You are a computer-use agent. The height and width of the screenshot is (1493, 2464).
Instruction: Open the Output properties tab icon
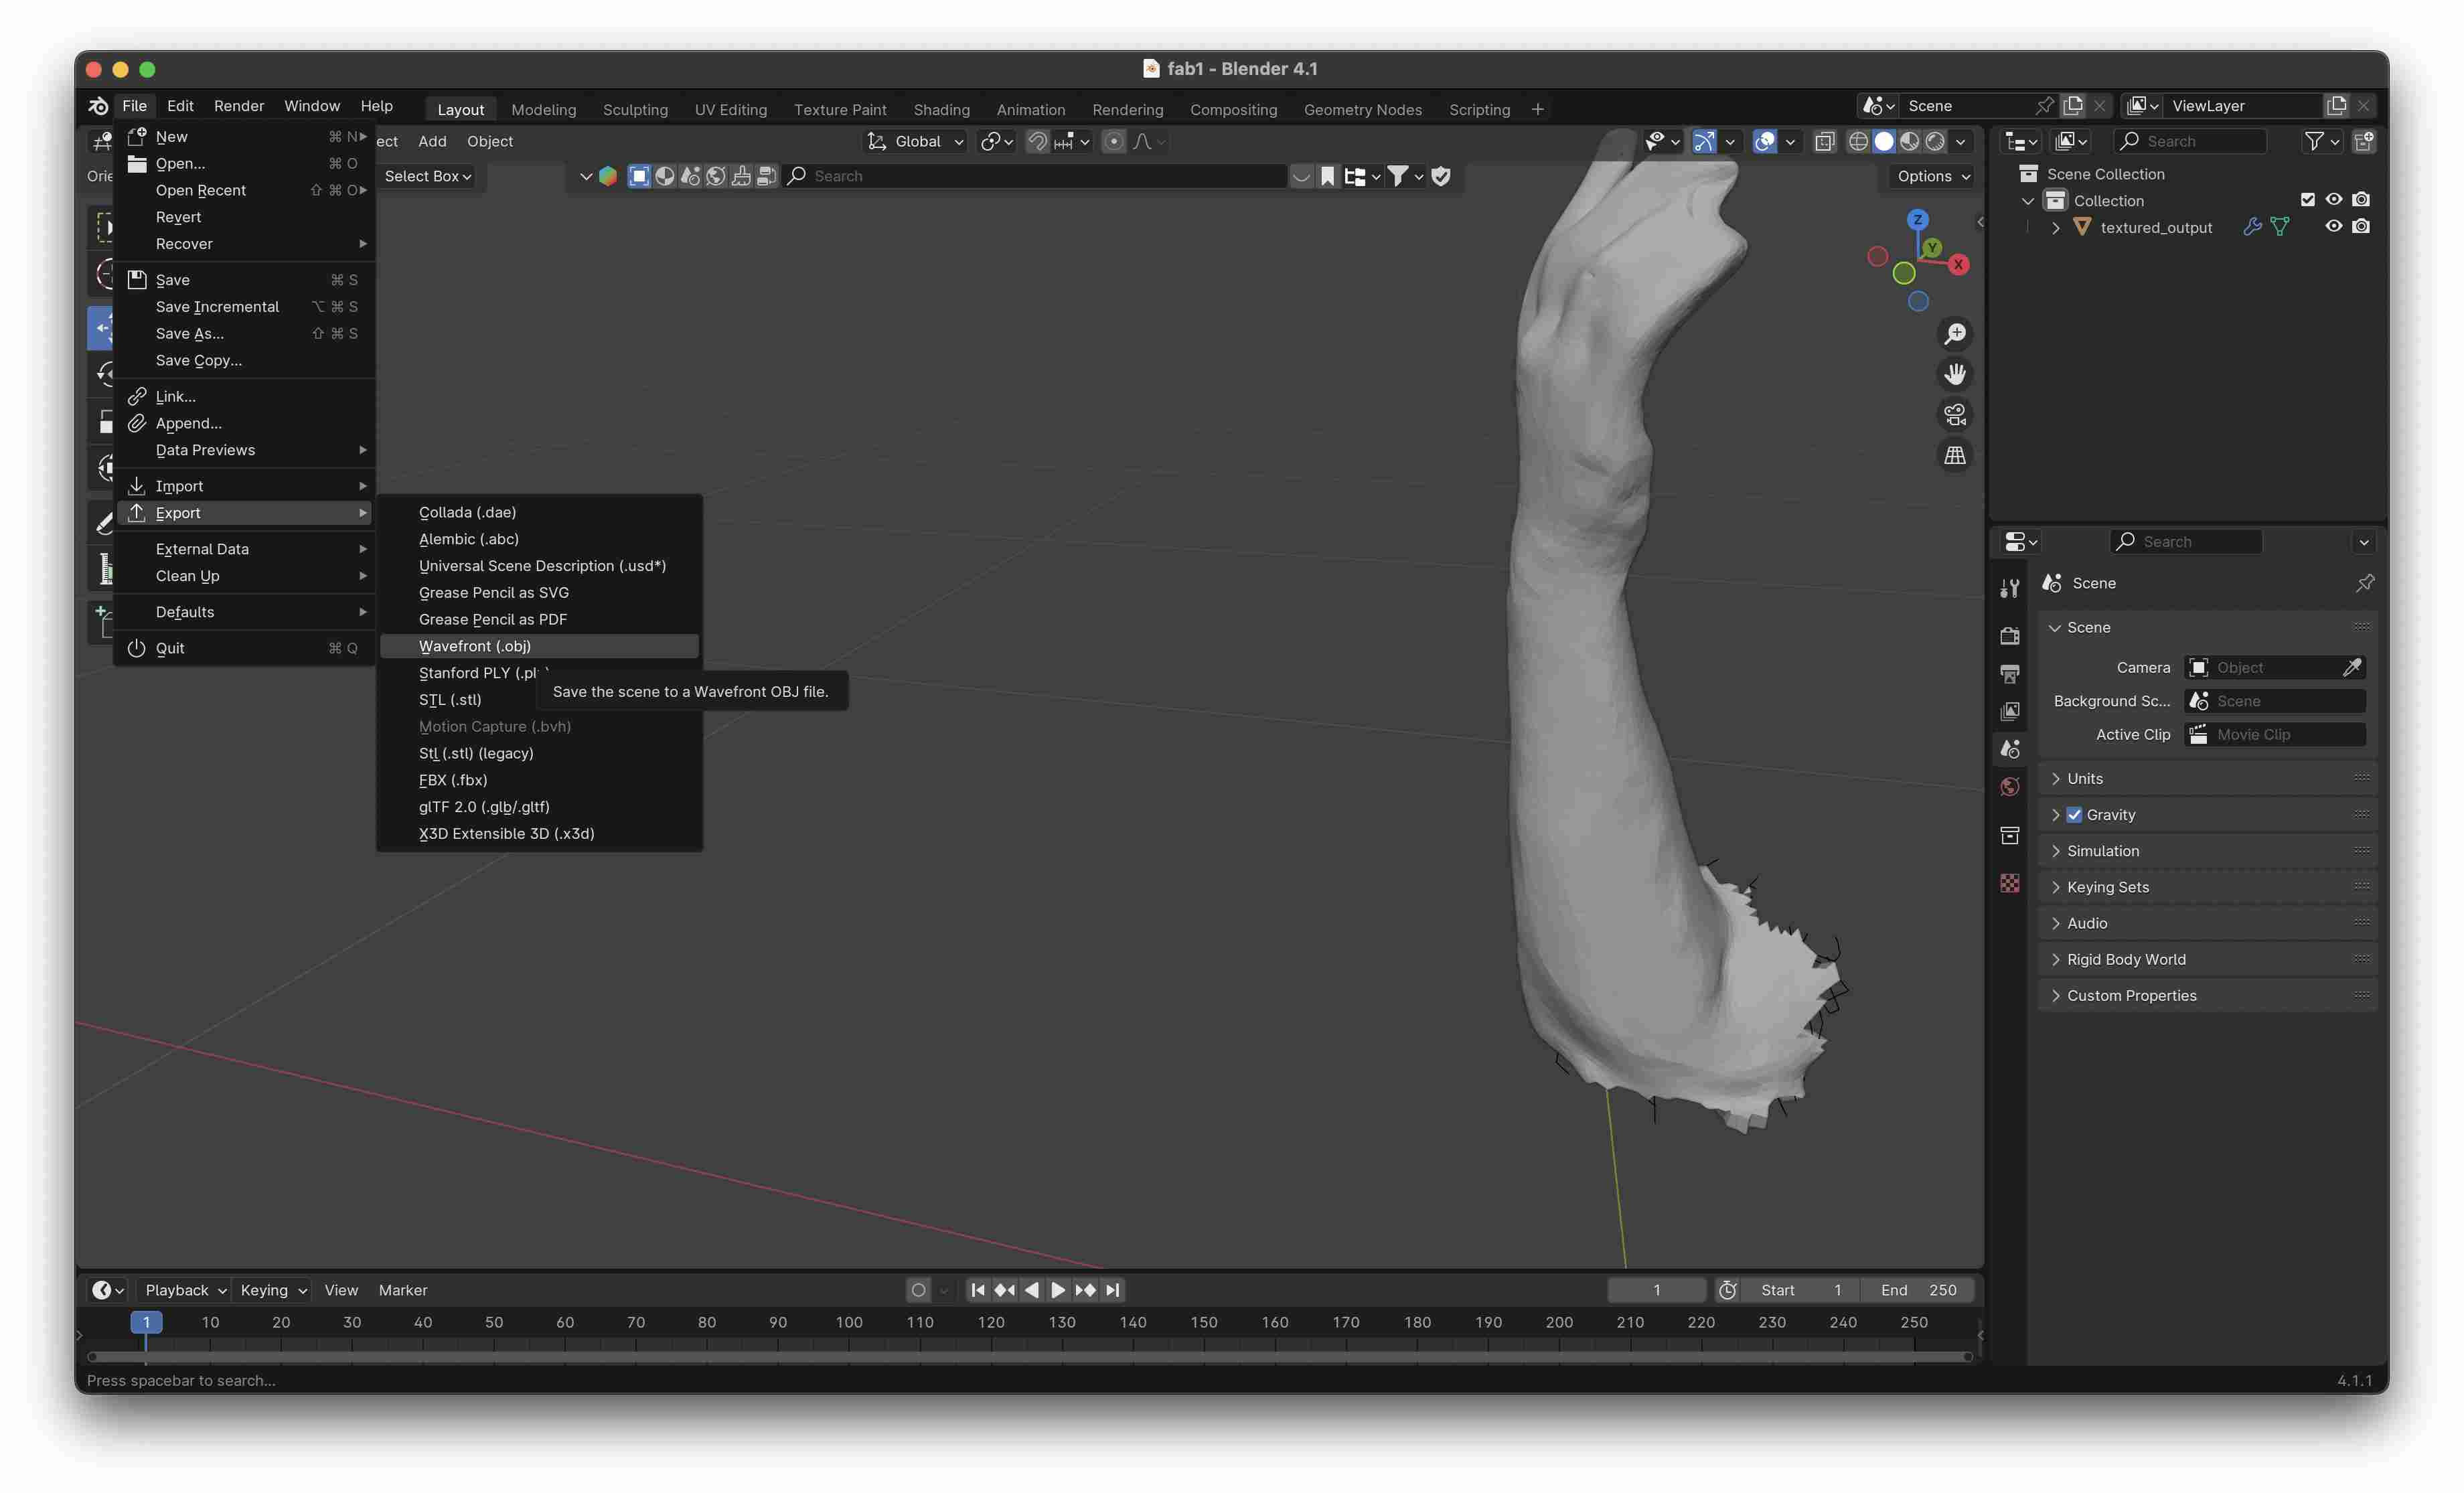pos(2010,673)
